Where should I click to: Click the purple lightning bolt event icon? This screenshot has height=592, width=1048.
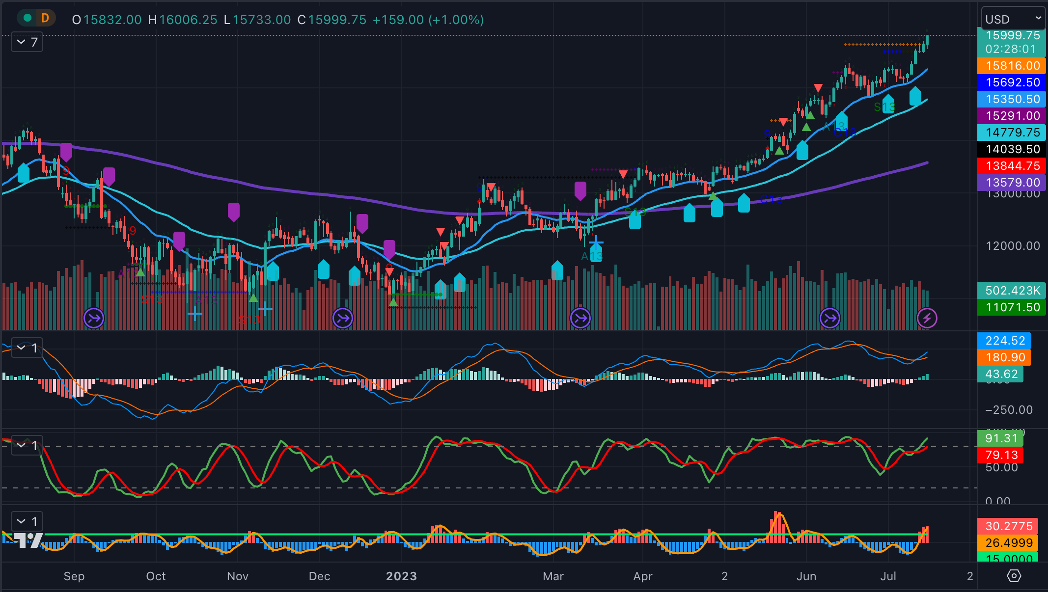(x=927, y=319)
